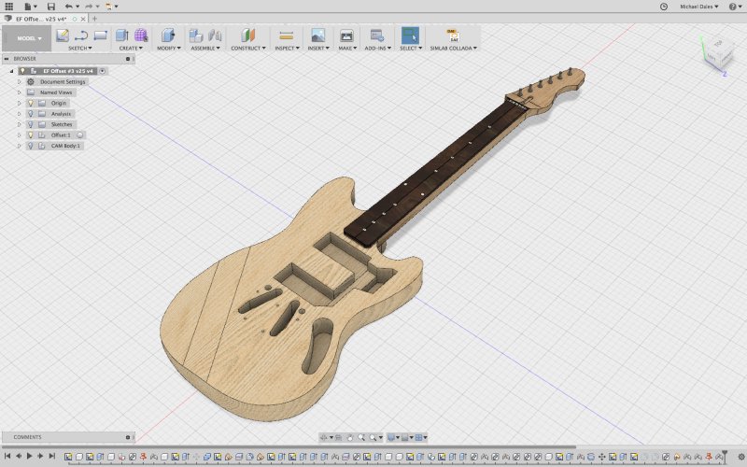This screenshot has width=747, height=467.
Task: Activate the Select tool icon
Action: (410, 35)
